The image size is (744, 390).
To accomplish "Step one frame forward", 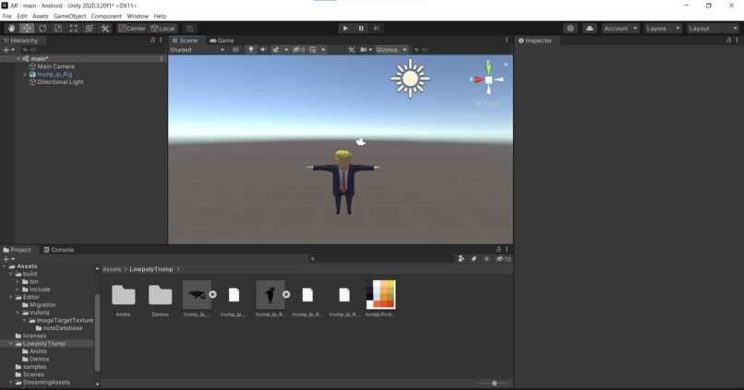I will tap(377, 29).
